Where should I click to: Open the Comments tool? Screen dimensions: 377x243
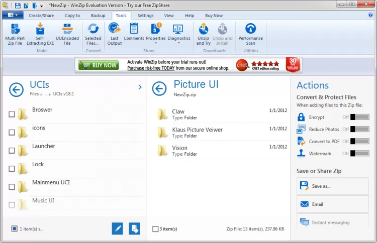[x=134, y=32]
